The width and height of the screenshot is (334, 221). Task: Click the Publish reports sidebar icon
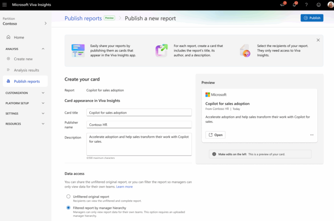tap(8, 81)
